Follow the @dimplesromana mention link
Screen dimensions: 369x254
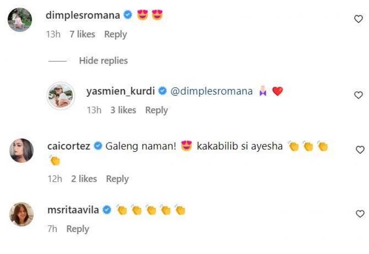[x=211, y=91]
